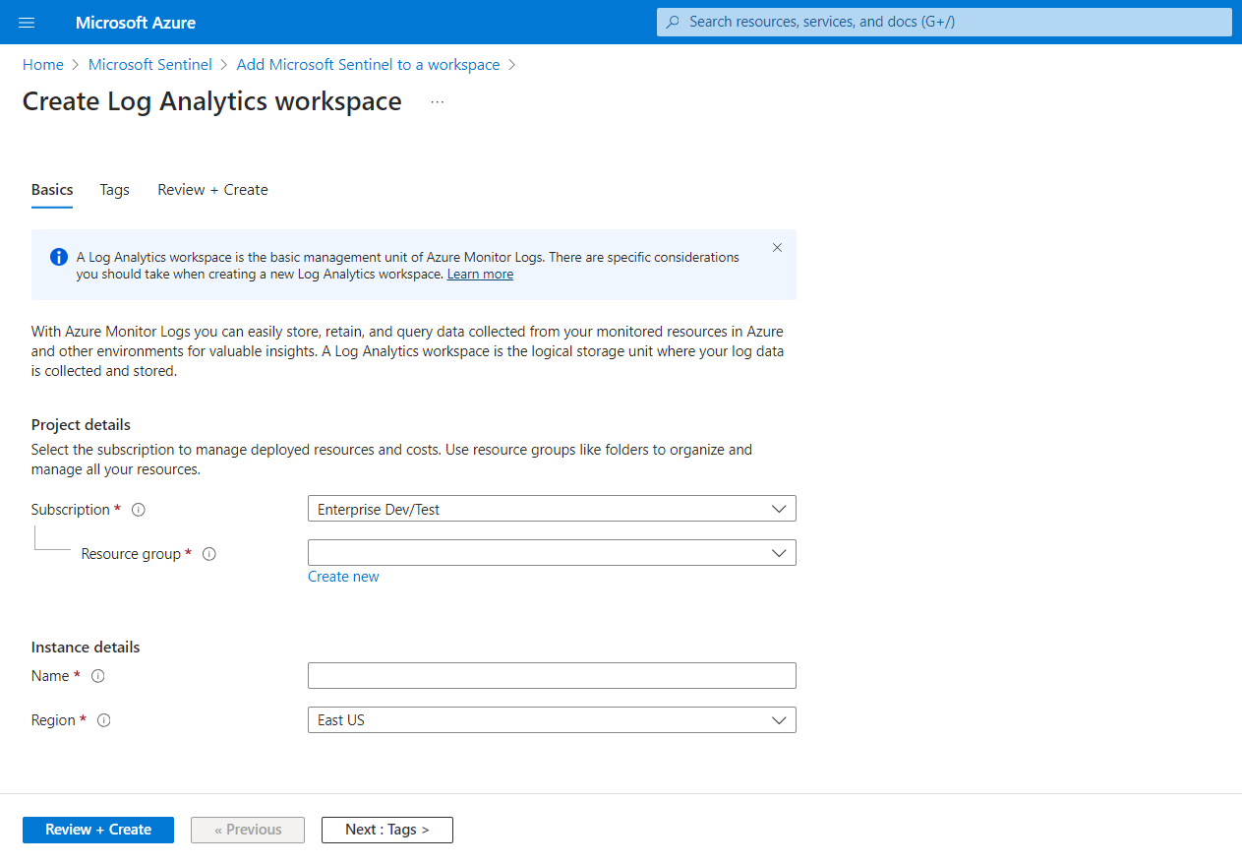Click Create new resource group link

(x=343, y=577)
